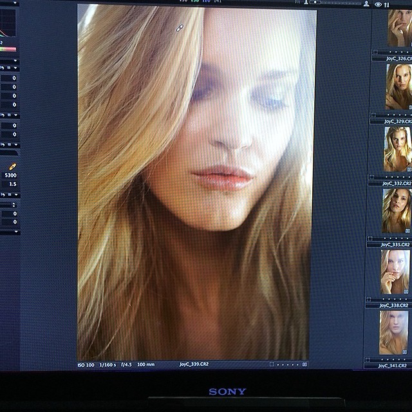Select the JoyC_326 thumbnail in the browser
Viewport: 412px width, 412px height.
[x=400, y=28]
